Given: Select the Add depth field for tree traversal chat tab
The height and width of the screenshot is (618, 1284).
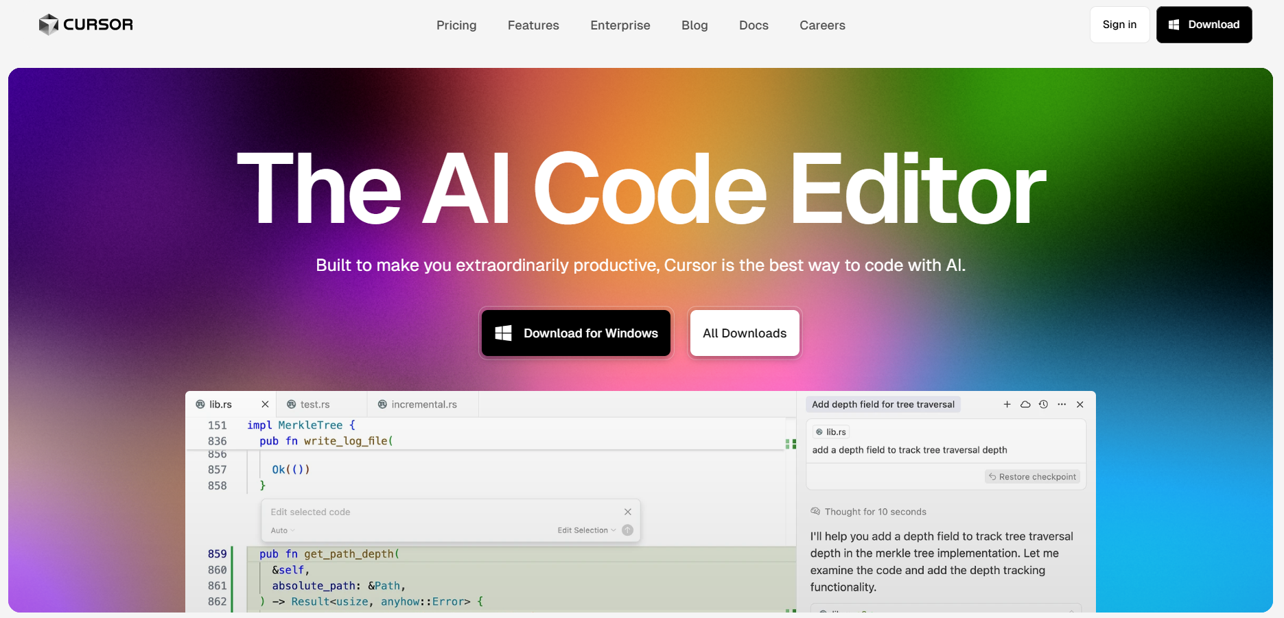Looking at the screenshot, I should [x=883, y=405].
